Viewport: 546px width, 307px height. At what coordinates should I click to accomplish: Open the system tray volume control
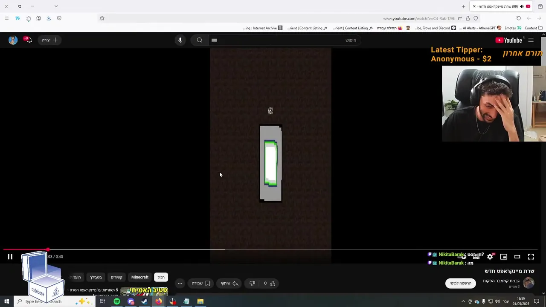point(497,301)
